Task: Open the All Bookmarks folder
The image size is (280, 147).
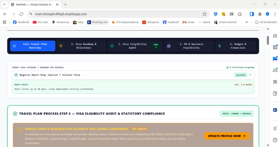Action: pos(266,22)
